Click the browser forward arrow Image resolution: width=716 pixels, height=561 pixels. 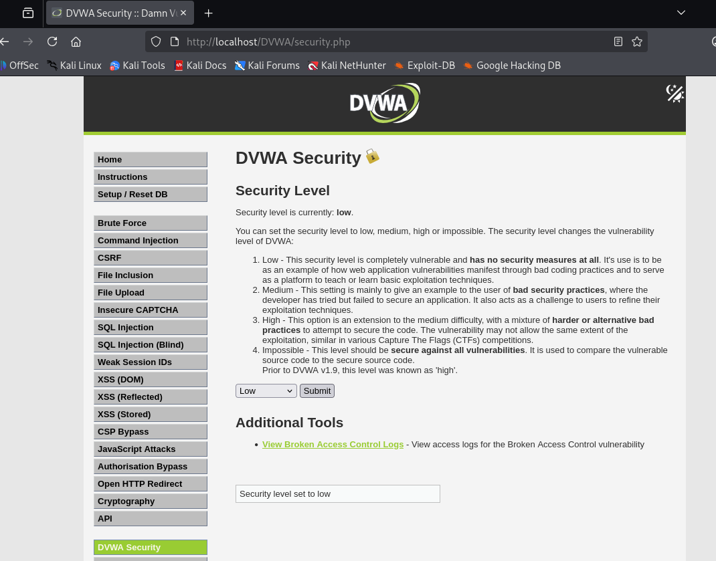pyautogui.click(x=28, y=41)
